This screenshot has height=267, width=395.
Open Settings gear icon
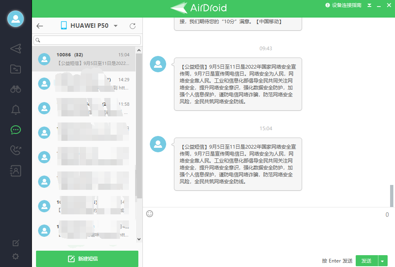[x=16, y=256]
